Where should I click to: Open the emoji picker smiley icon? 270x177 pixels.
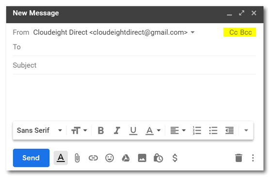tap(110, 158)
